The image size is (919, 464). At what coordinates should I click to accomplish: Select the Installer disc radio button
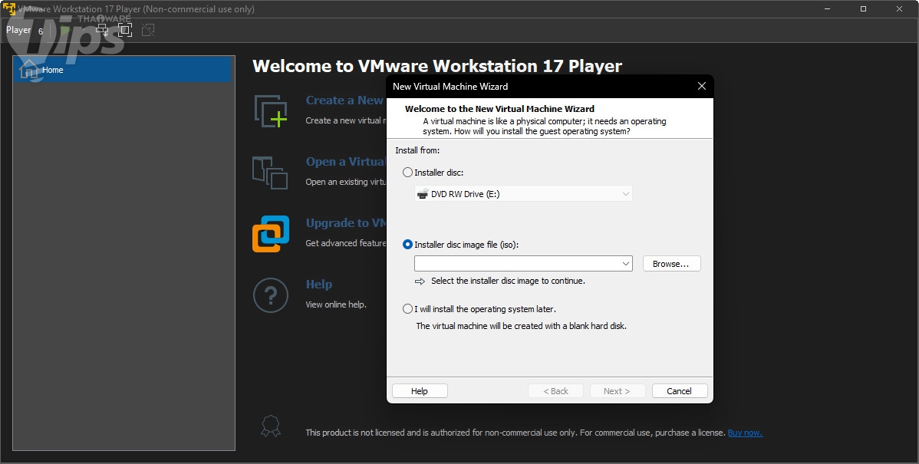407,173
